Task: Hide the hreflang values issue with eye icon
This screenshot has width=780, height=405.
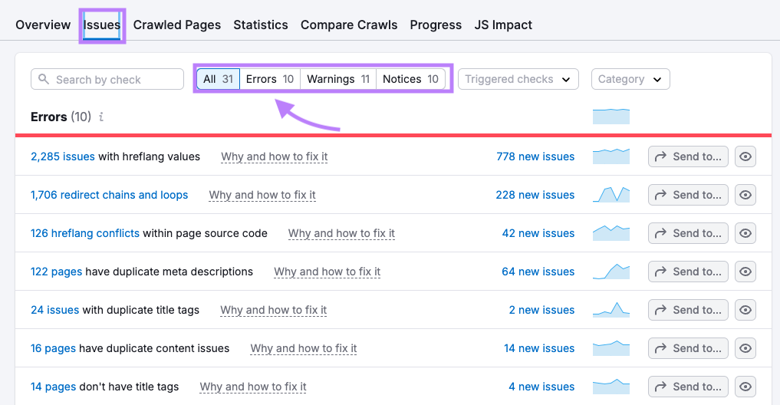Action: pos(745,156)
